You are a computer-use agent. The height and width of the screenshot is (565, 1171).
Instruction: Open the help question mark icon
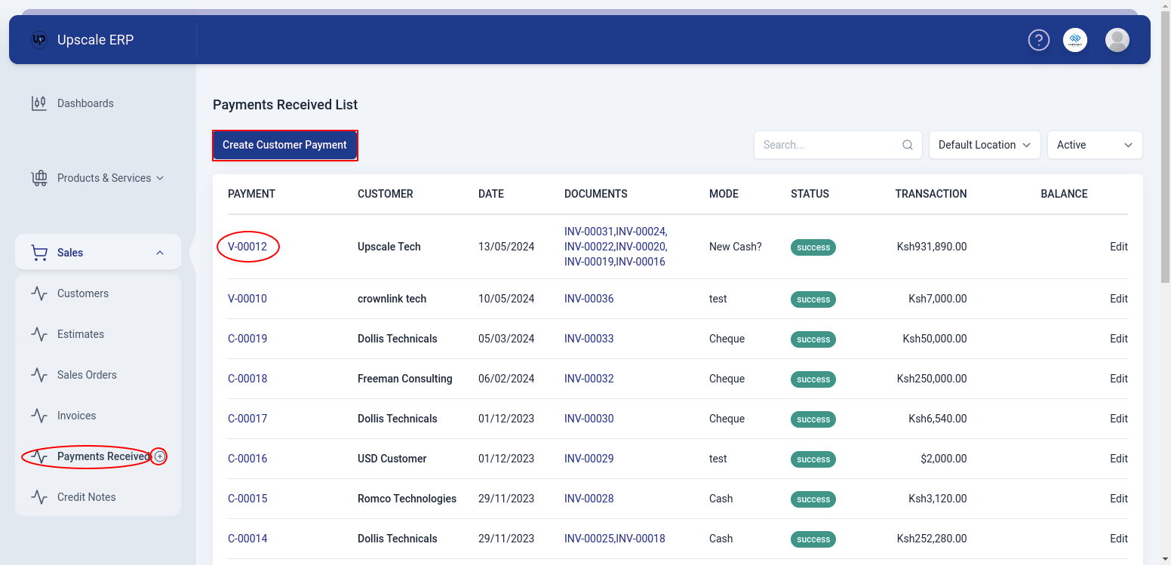pyautogui.click(x=1038, y=39)
